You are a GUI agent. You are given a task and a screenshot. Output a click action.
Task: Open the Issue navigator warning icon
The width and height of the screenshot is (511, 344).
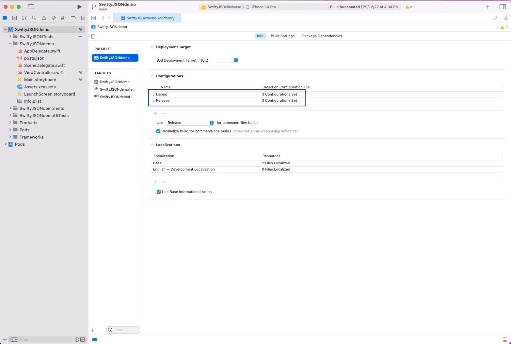(x=44, y=18)
